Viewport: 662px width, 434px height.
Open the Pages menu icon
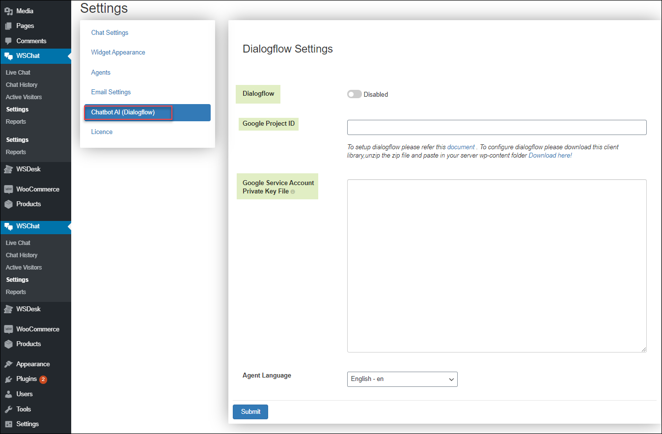[8, 26]
